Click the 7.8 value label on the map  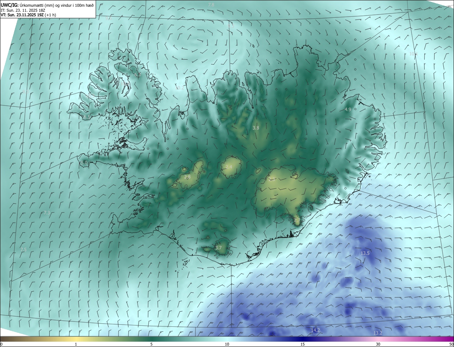[211, 5]
